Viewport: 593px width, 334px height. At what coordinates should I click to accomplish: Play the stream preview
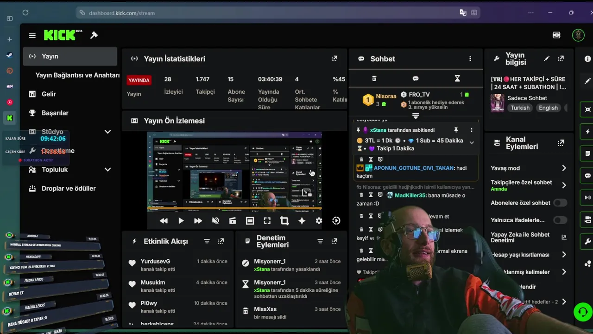pyautogui.click(x=181, y=221)
